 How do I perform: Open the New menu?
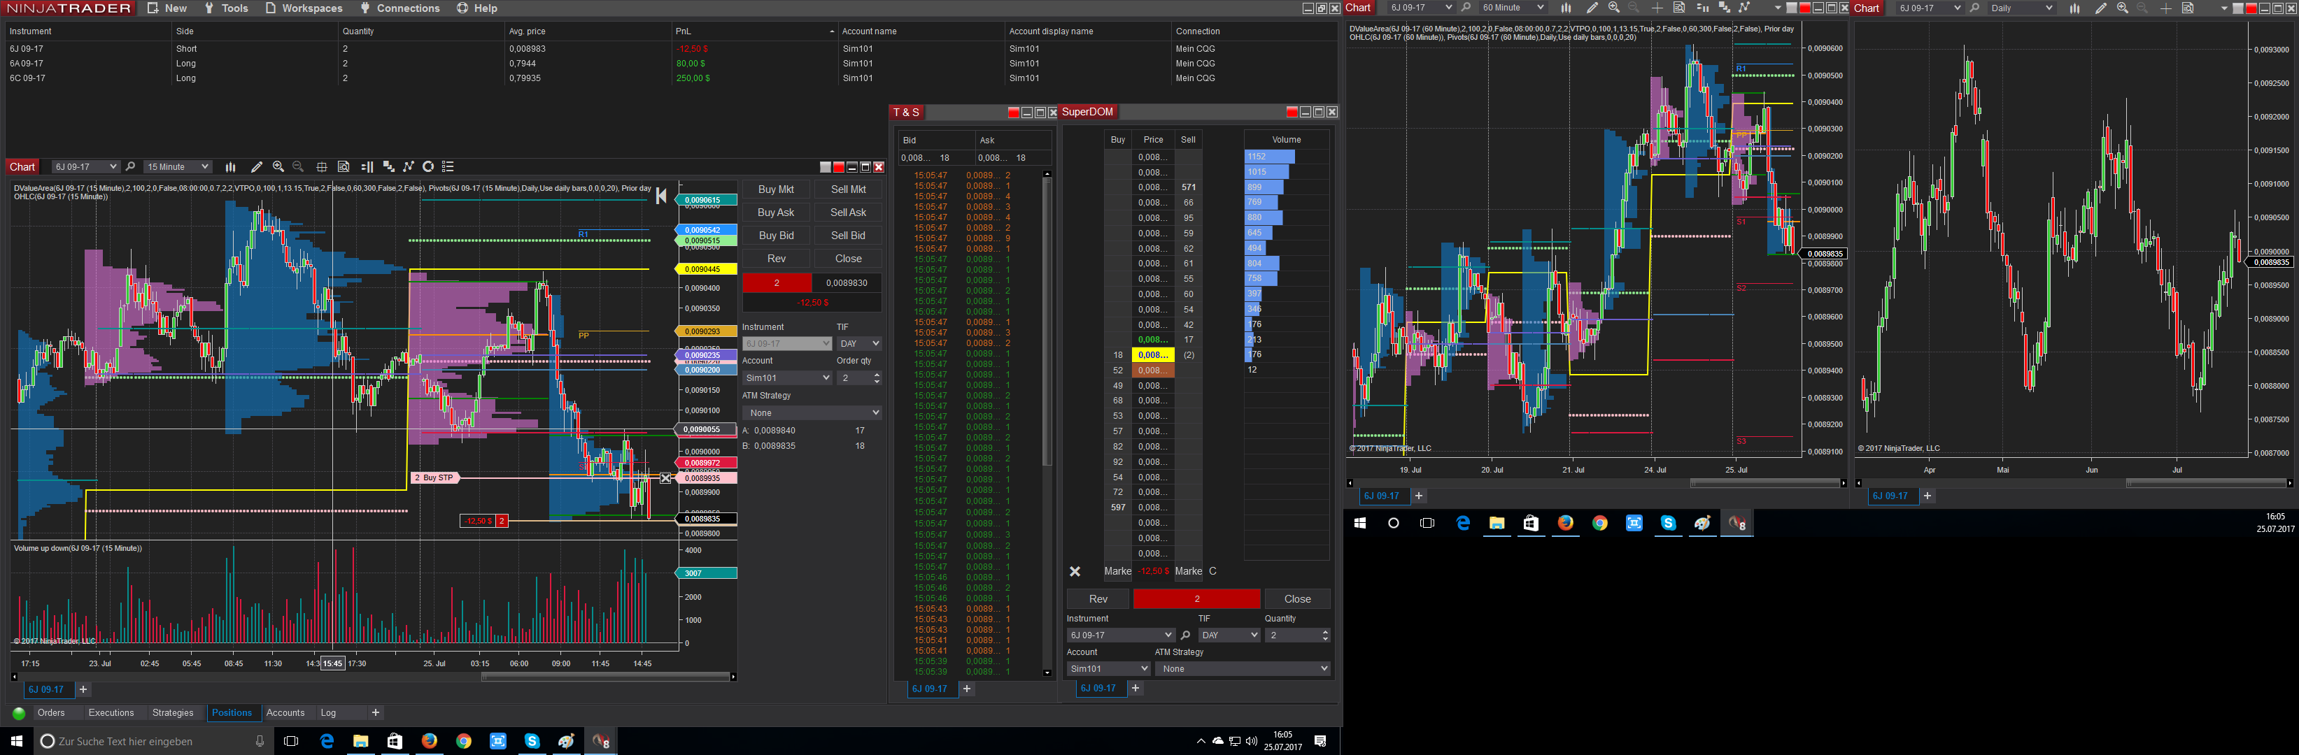click(167, 8)
